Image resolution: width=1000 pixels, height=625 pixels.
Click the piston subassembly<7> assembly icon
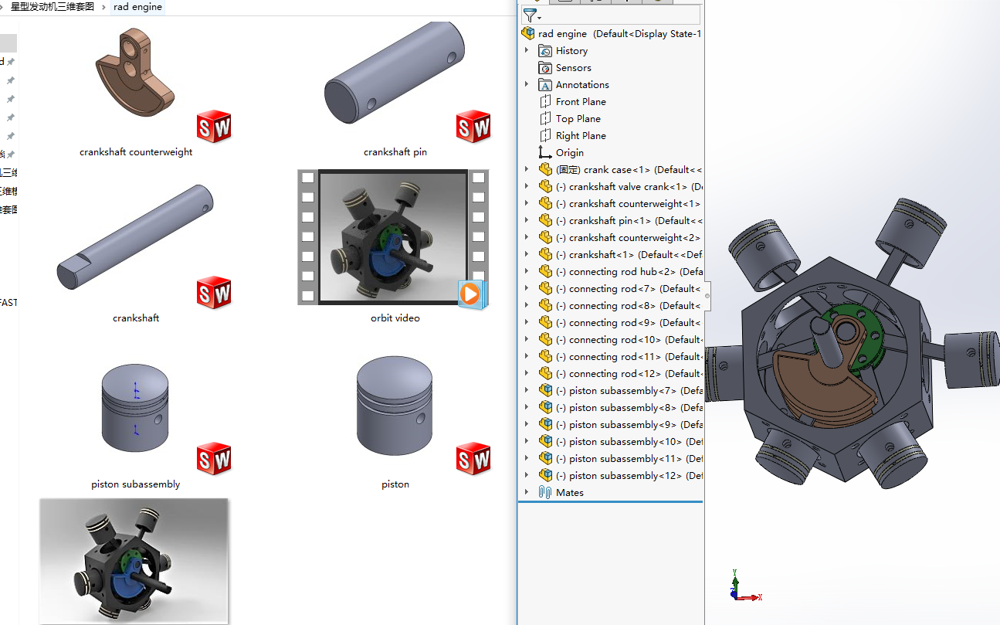pyautogui.click(x=545, y=390)
